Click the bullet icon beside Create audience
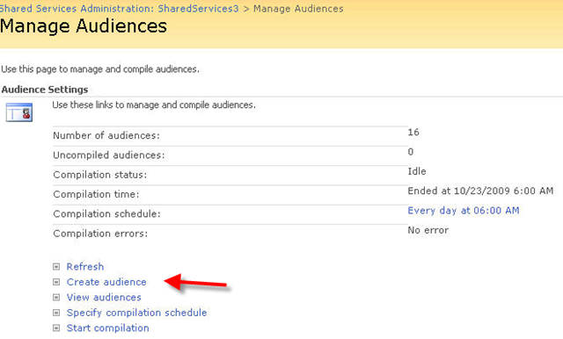Image resolution: width=563 pixels, height=339 pixels. [x=56, y=282]
